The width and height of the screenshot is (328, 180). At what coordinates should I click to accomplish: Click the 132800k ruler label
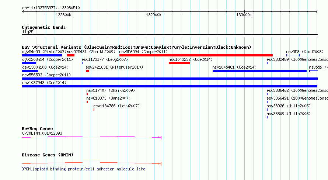click(63, 15)
